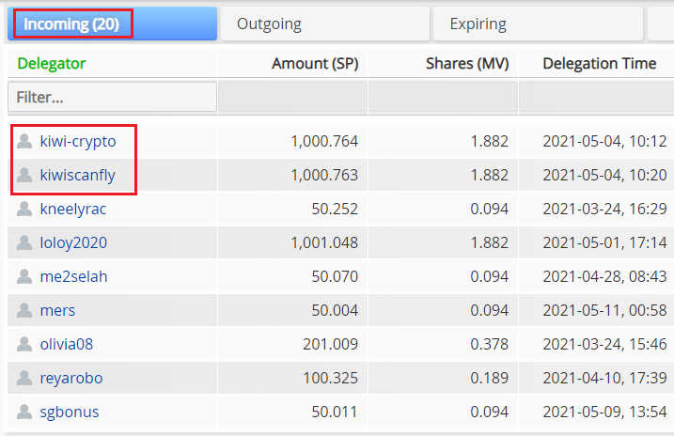Viewport: 674px width, 436px height.
Task: Click the user icon beside olivia08
Action: 24,344
